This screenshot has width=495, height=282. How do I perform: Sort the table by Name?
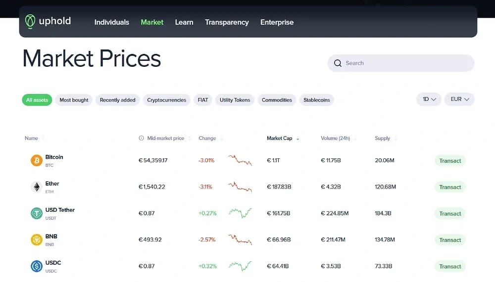(x=31, y=138)
